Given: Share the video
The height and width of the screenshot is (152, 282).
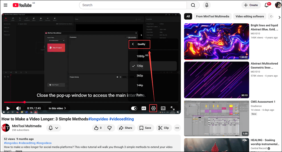Looking at the screenshot, I should 126,128.
